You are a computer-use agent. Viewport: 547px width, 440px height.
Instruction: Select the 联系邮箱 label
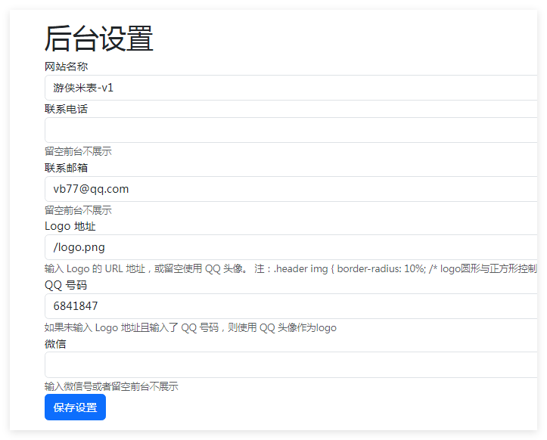point(66,168)
